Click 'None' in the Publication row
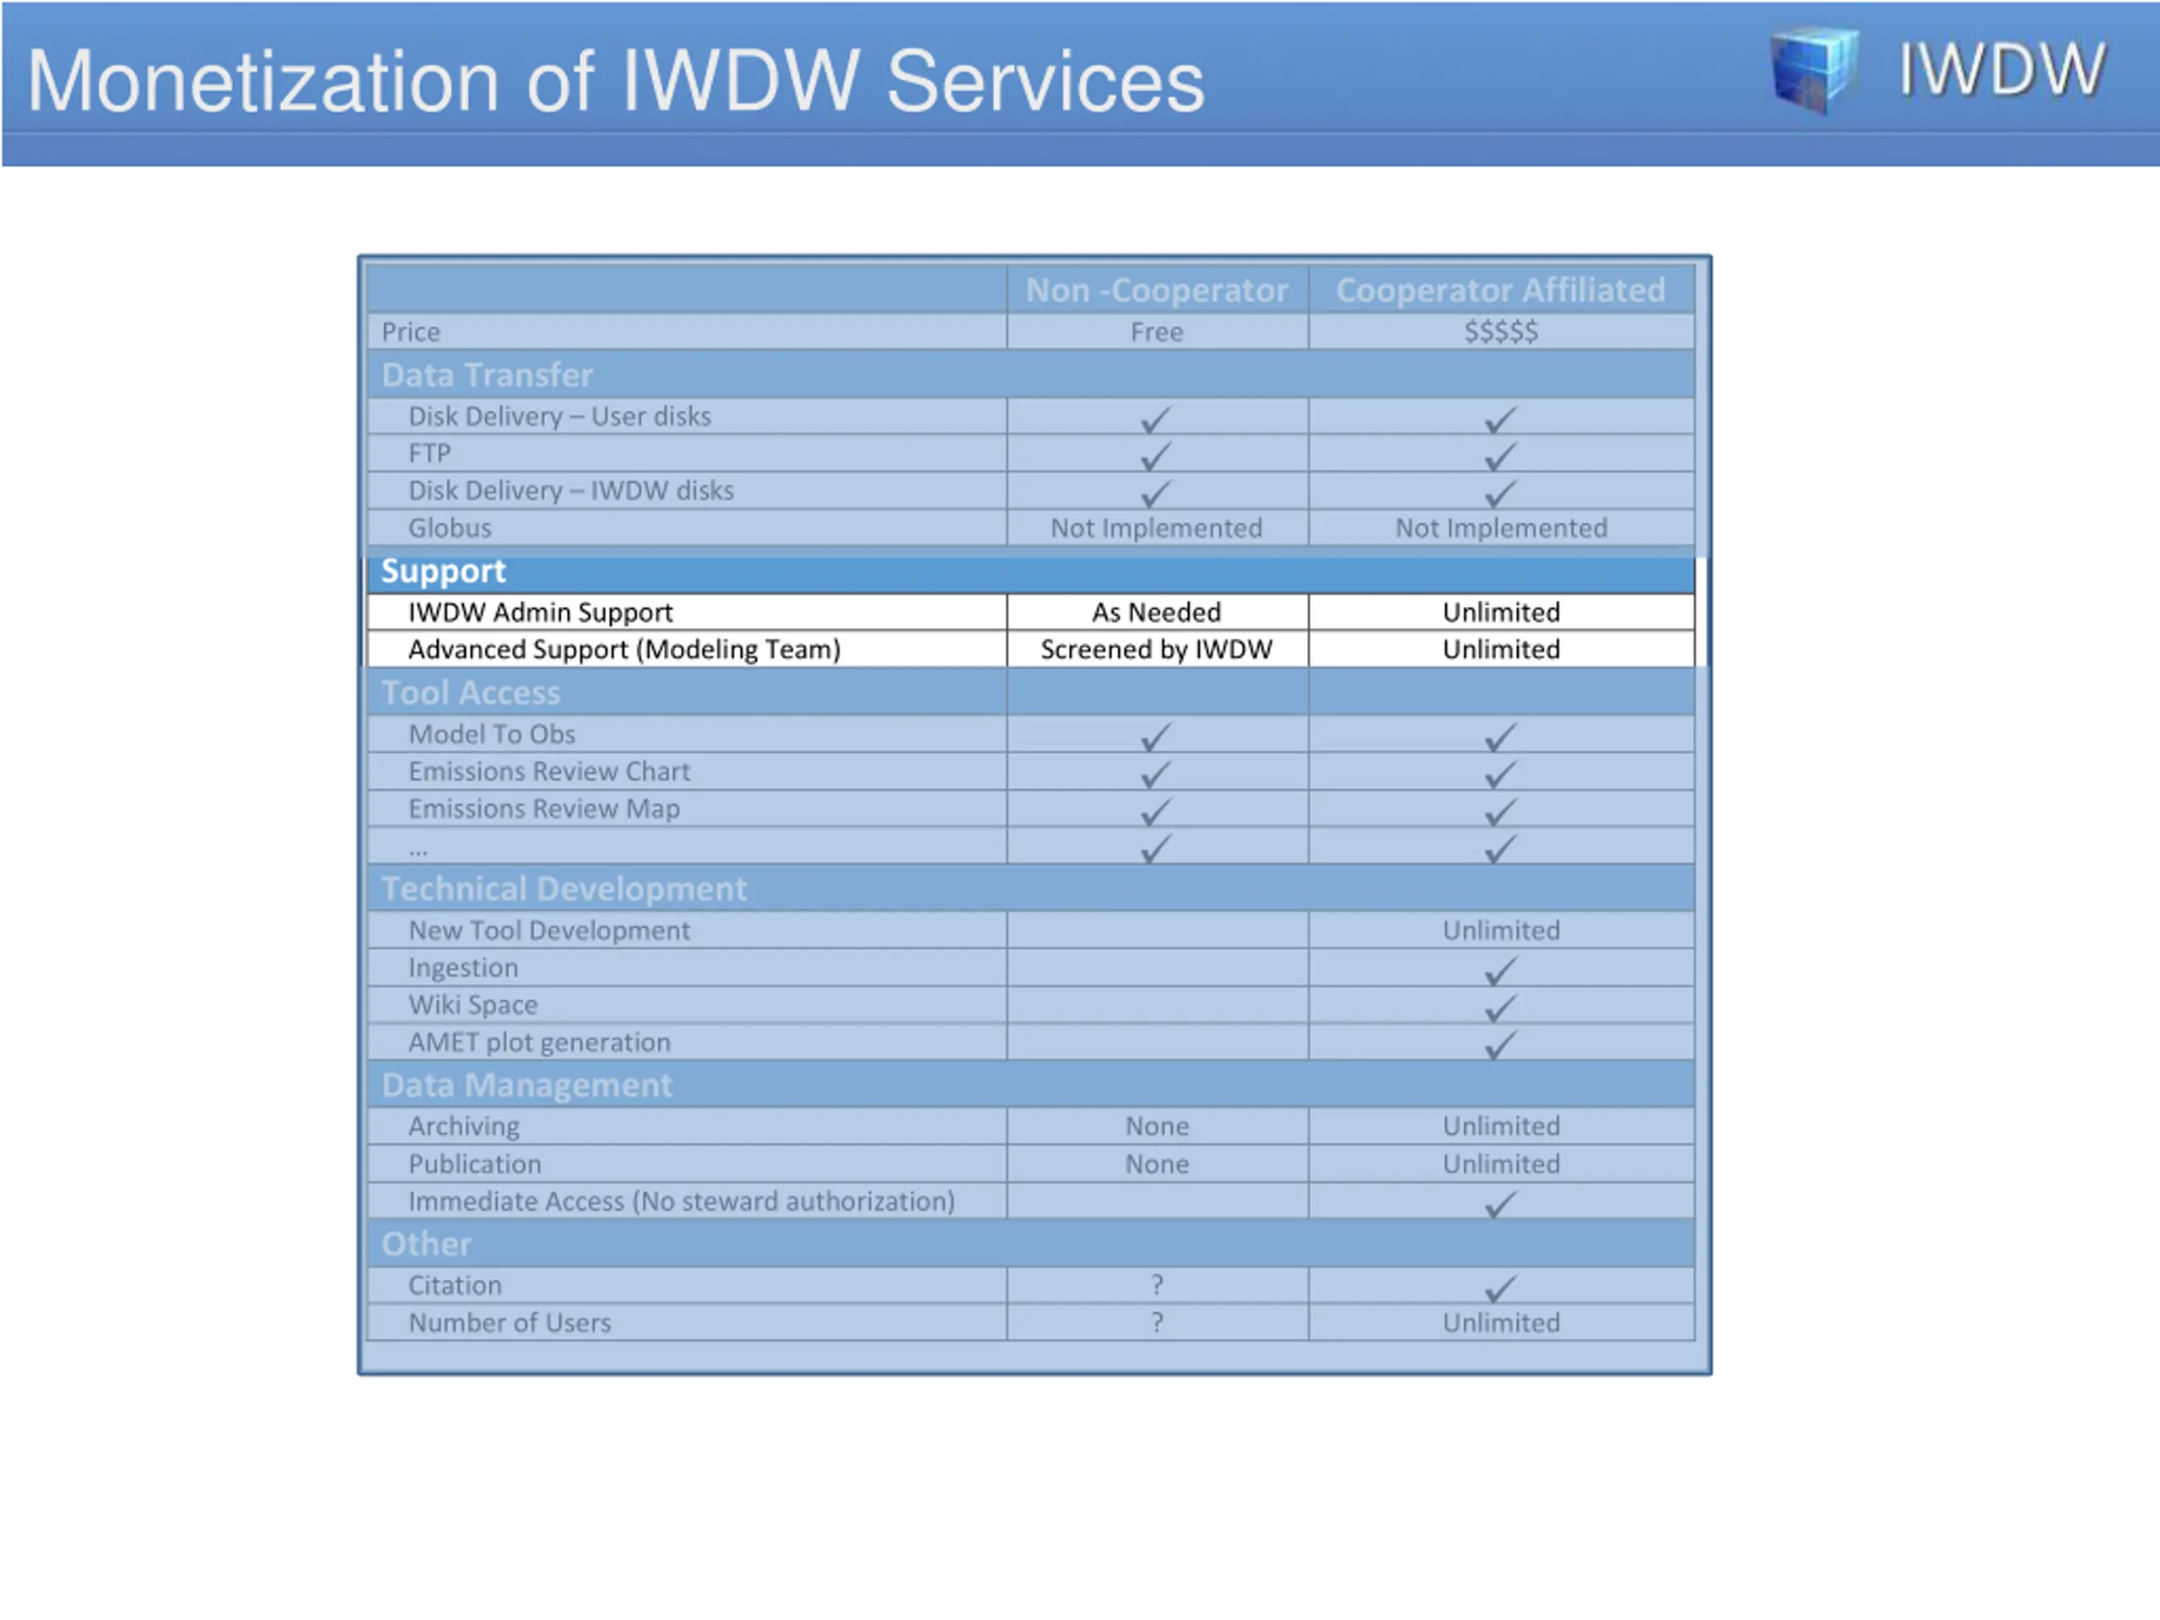This screenshot has width=2160, height=1620. coord(1157,1165)
